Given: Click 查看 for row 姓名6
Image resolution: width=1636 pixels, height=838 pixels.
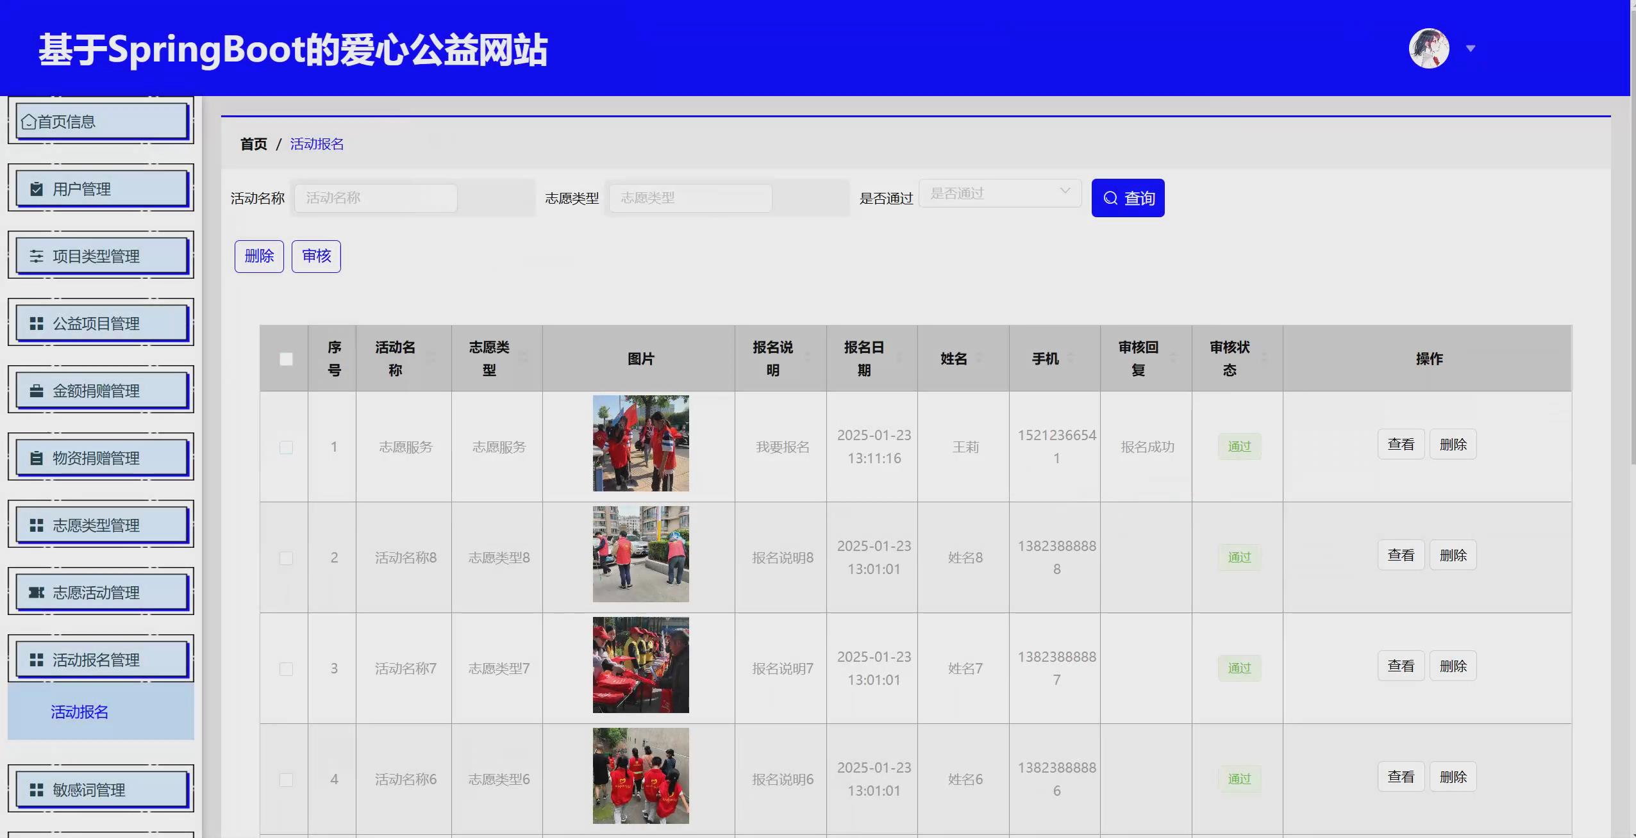Looking at the screenshot, I should (1401, 776).
